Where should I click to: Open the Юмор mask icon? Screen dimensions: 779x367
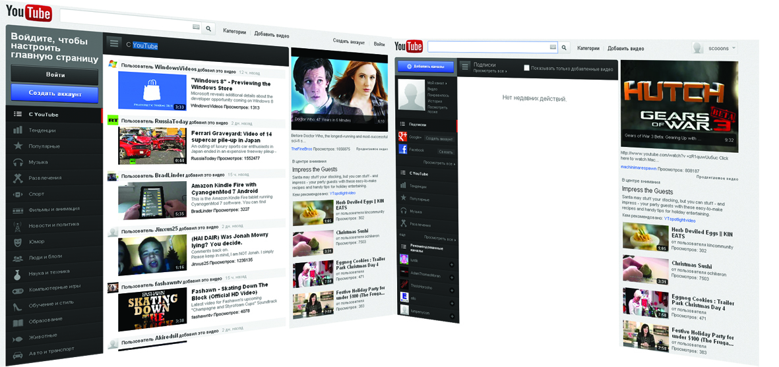click(x=18, y=242)
